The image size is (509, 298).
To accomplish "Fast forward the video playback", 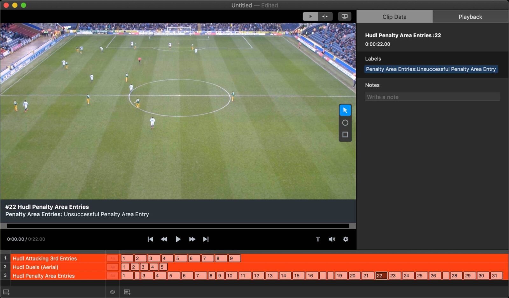I will tap(192, 239).
